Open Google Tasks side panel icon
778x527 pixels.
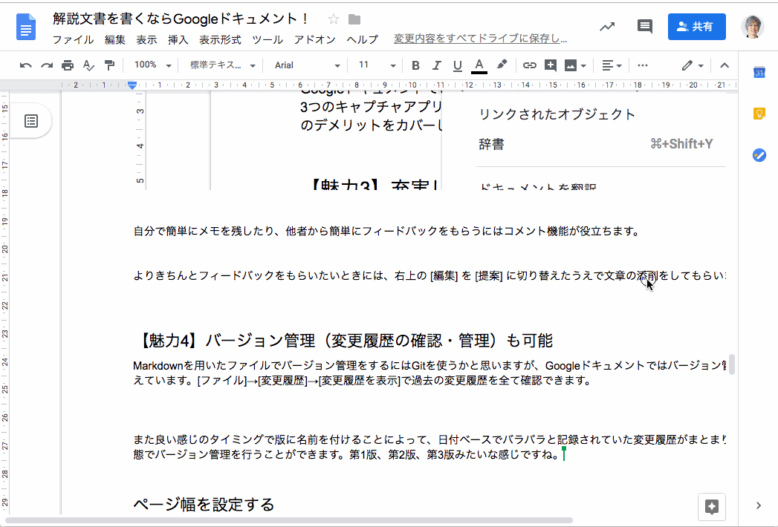[x=759, y=155]
